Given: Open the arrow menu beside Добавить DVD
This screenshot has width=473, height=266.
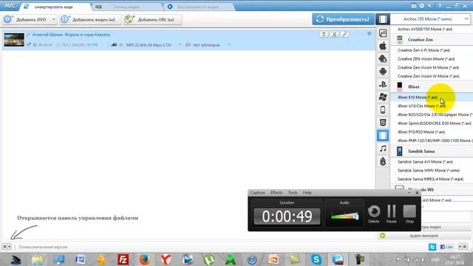Looking at the screenshot, I should (x=53, y=20).
